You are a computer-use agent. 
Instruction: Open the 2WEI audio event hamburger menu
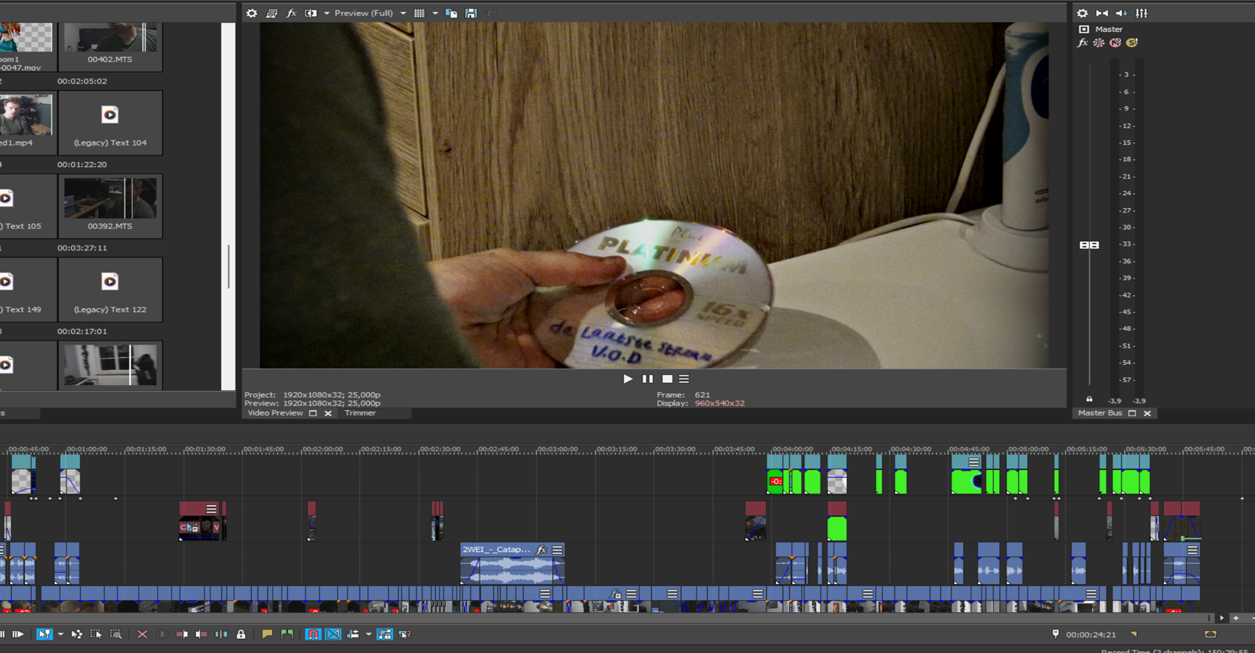coord(557,550)
